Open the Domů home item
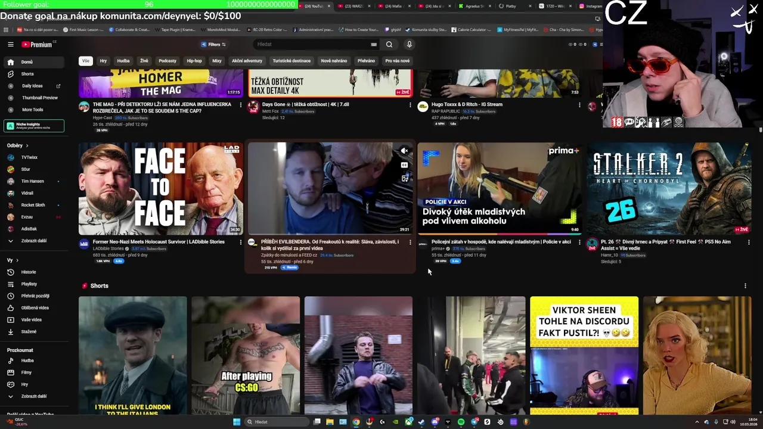763x429 pixels. [x=34, y=62]
